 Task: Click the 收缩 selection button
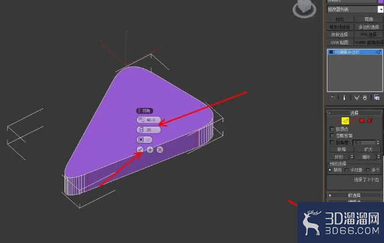[341, 149]
